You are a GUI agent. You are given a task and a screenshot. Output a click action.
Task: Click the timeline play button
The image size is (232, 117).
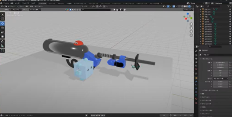(99, 115)
